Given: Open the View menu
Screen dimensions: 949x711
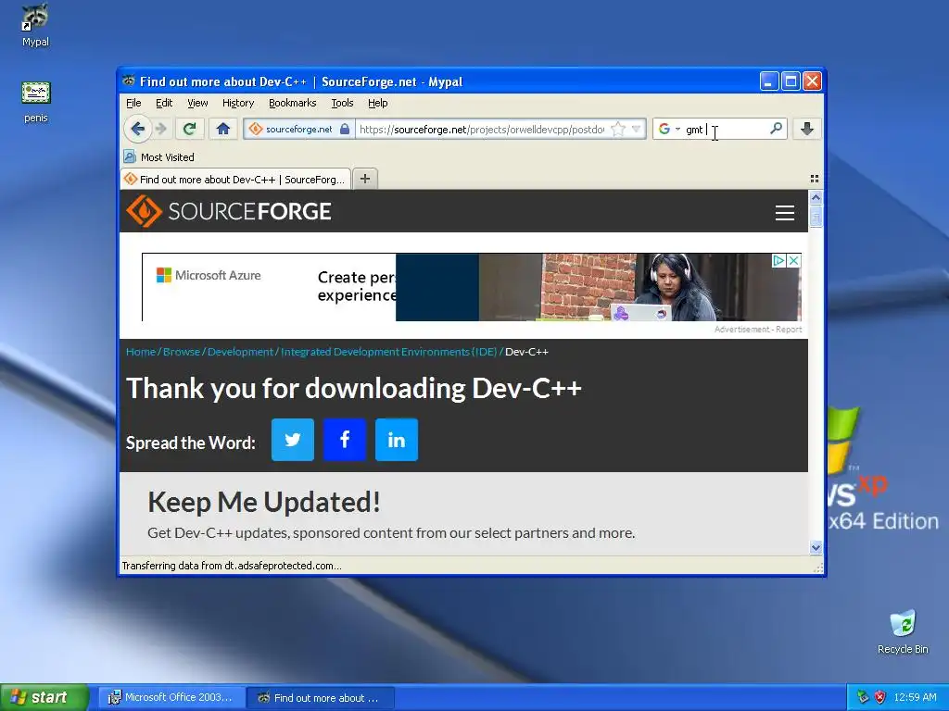Looking at the screenshot, I should [197, 103].
